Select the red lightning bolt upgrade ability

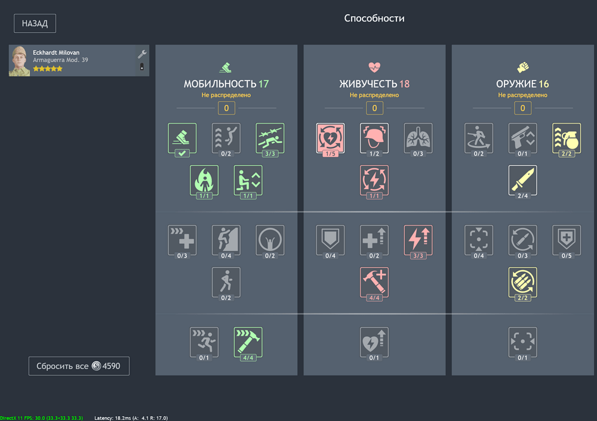[418, 240]
